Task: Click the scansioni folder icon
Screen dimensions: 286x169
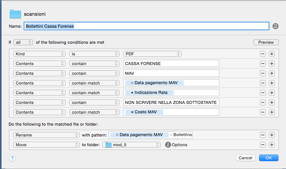Action: tap(15, 14)
